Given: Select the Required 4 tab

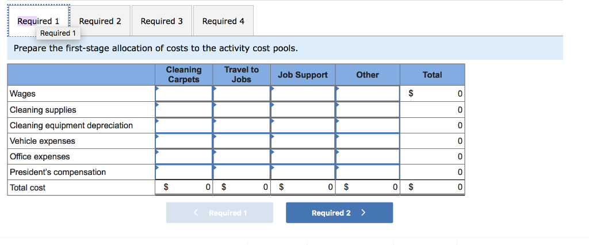Looking at the screenshot, I should pyautogui.click(x=223, y=21).
